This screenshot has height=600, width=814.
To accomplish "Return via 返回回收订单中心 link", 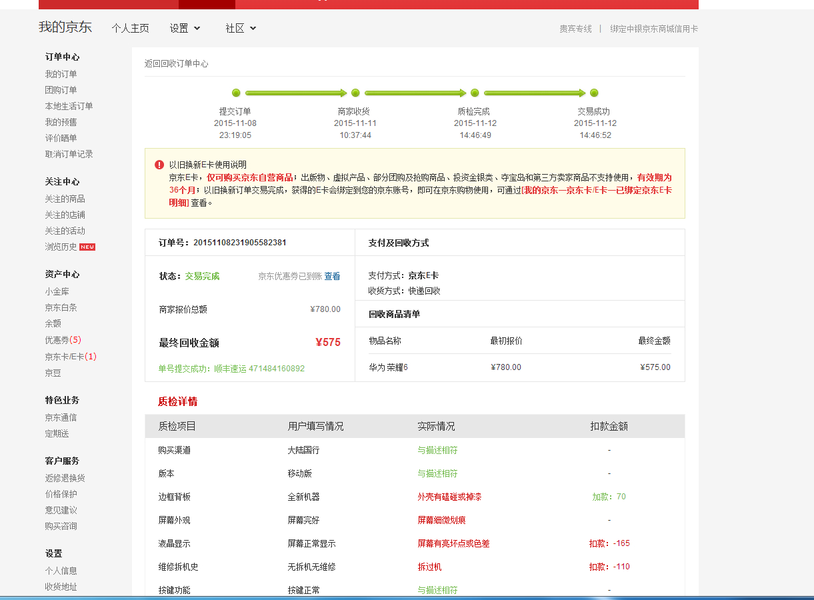I will click(177, 63).
